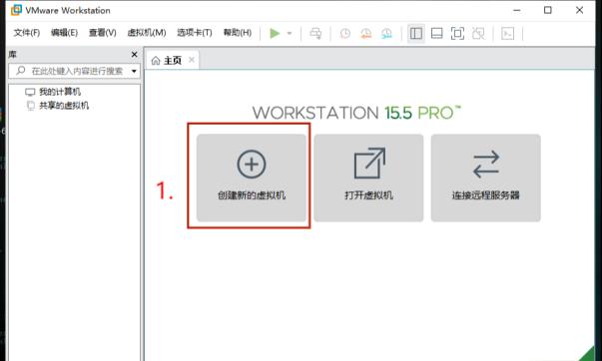
Task: Open the 虚拟机(M) menu
Action: coord(147,33)
